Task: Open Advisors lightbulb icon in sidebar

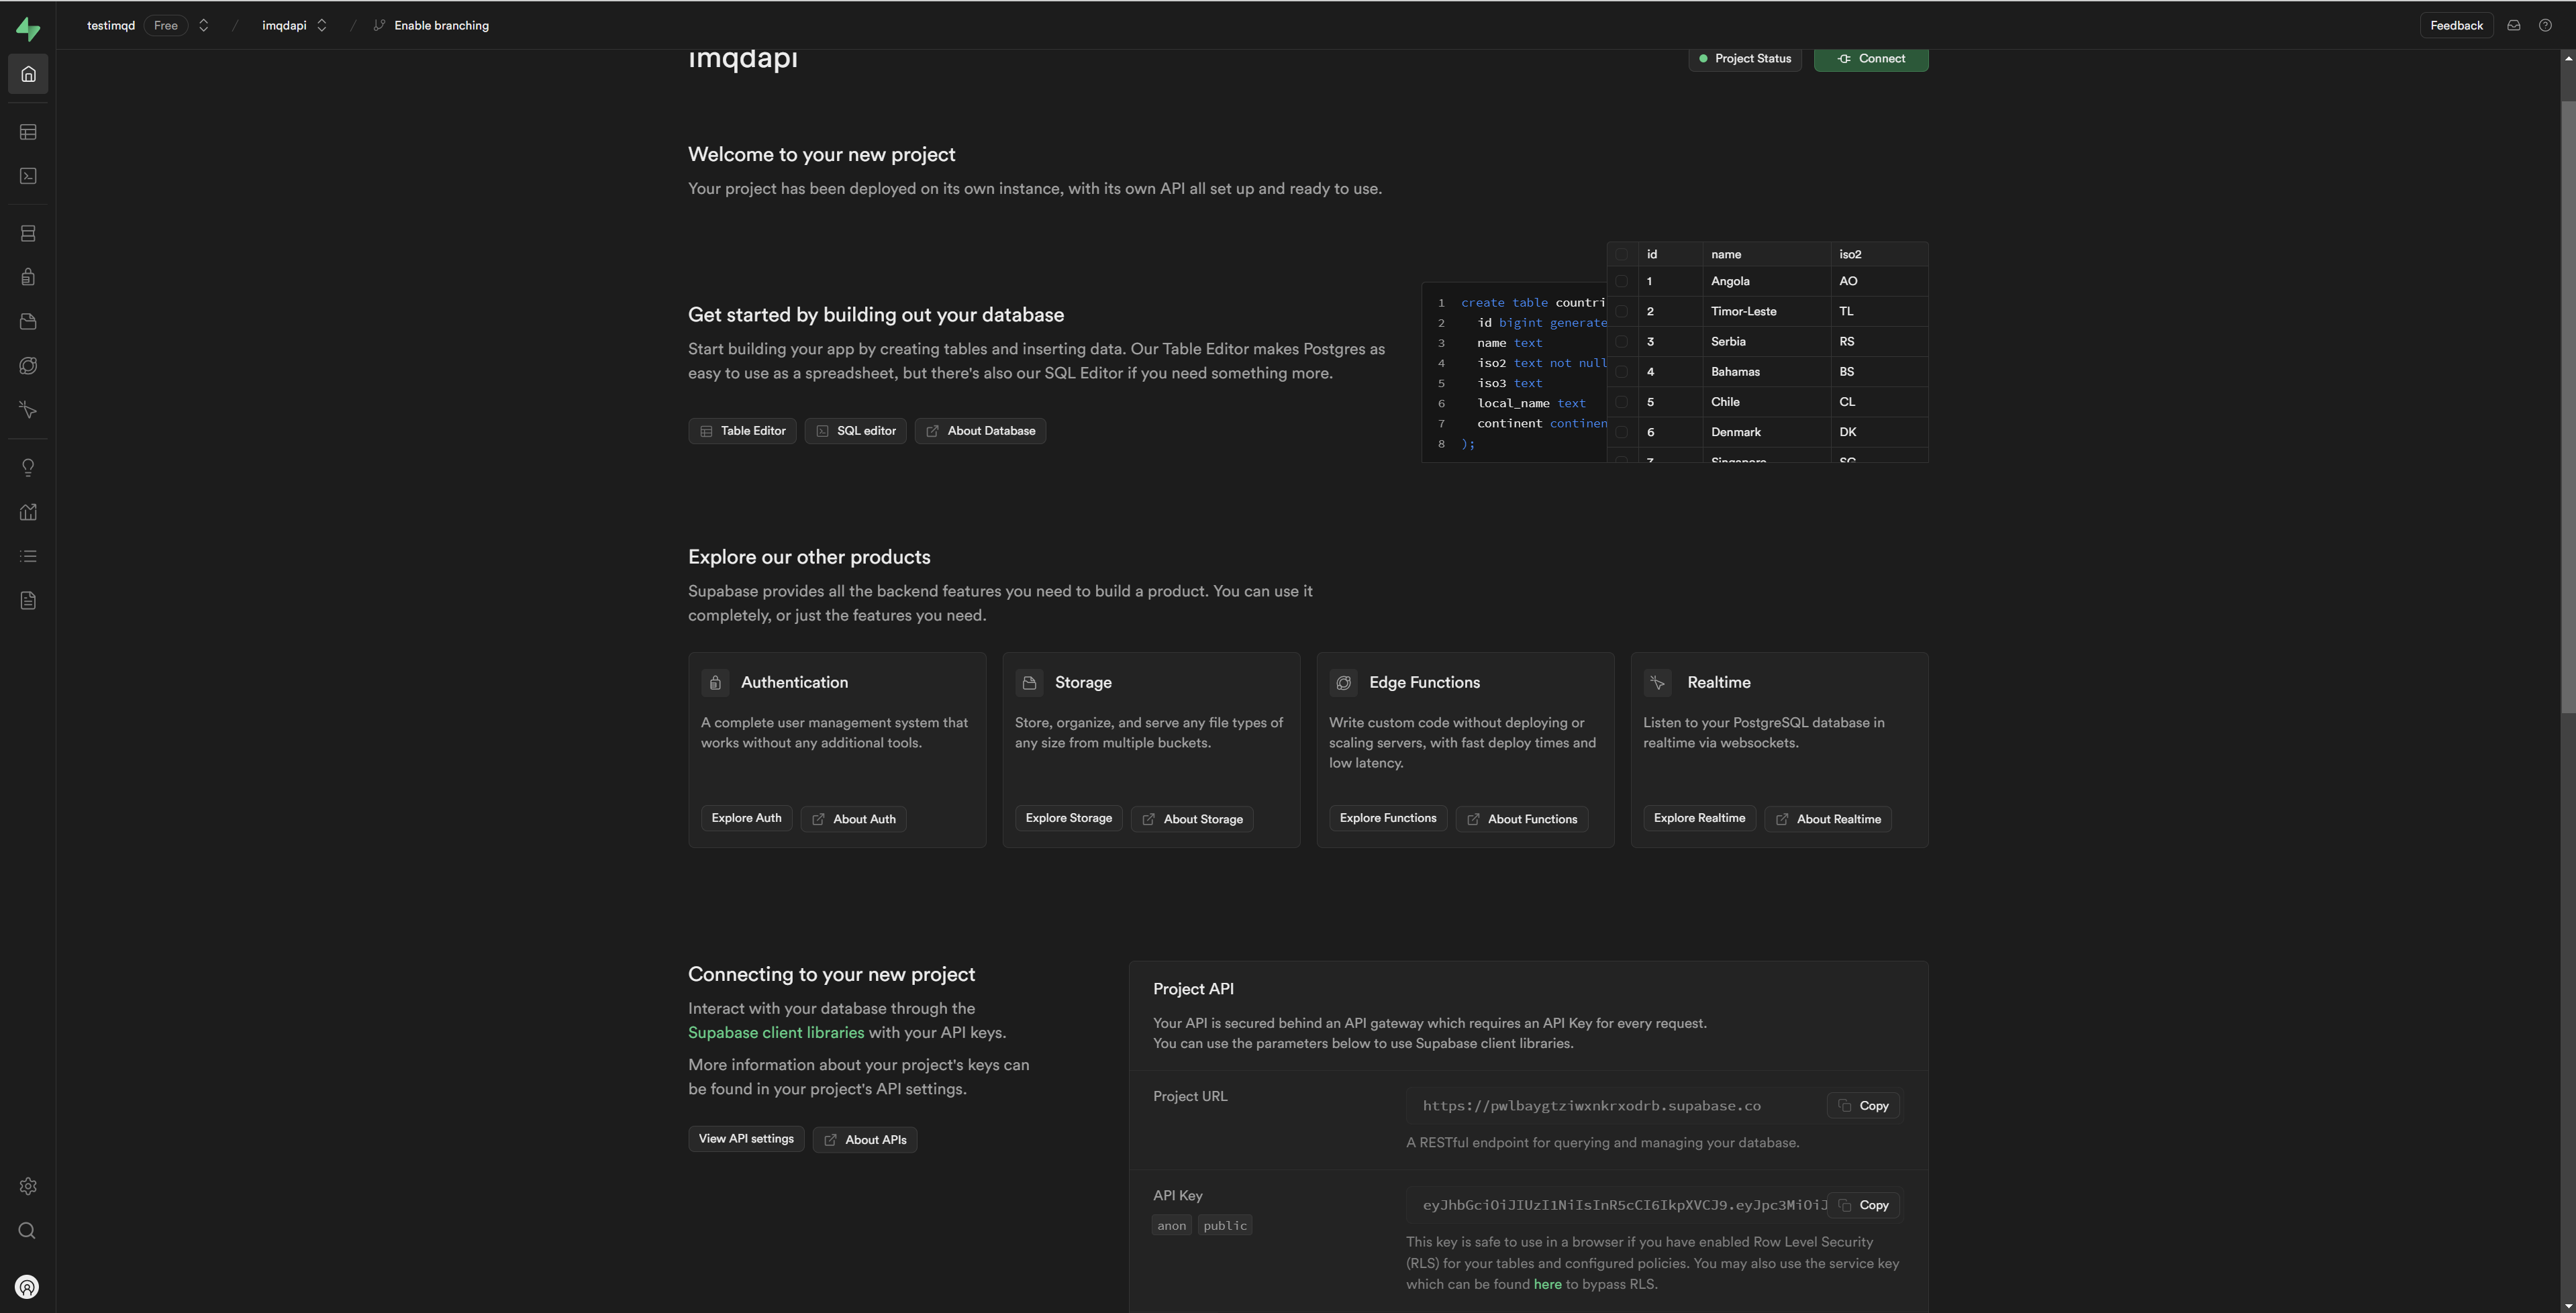Action: click(x=28, y=468)
